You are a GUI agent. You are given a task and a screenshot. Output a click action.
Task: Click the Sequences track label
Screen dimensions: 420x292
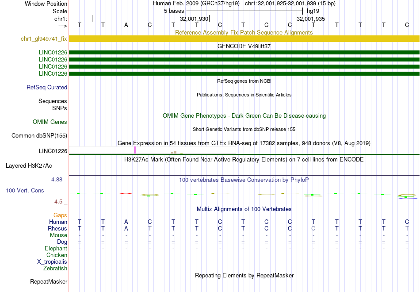click(x=53, y=101)
